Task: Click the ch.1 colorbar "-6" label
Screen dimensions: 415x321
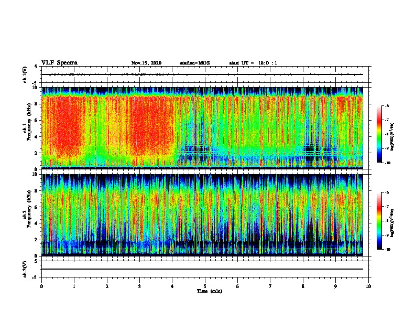Action: click(387, 105)
